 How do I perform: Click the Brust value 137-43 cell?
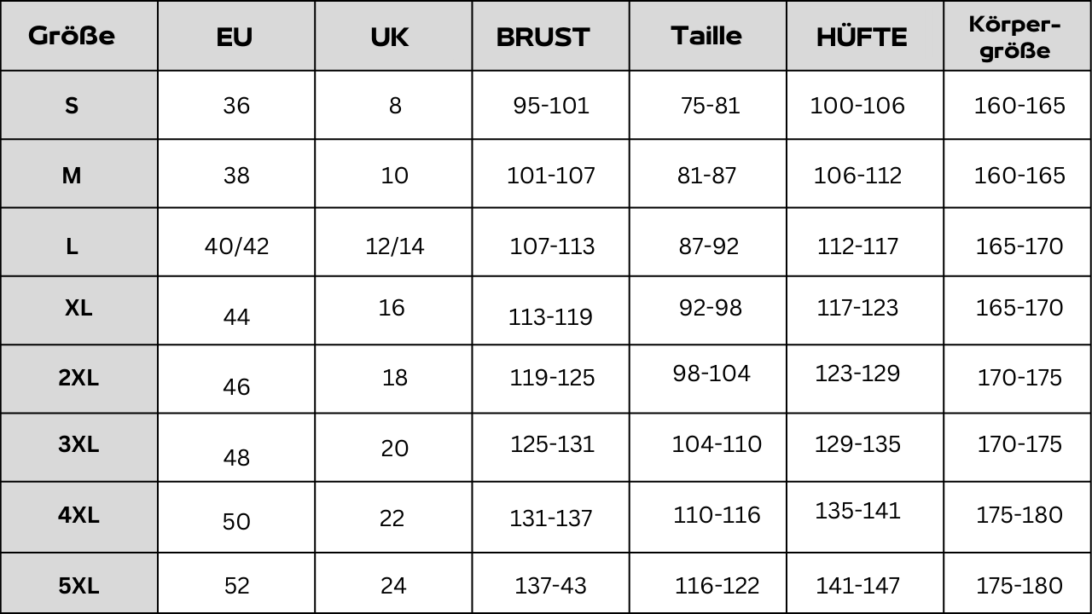pyautogui.click(x=550, y=586)
